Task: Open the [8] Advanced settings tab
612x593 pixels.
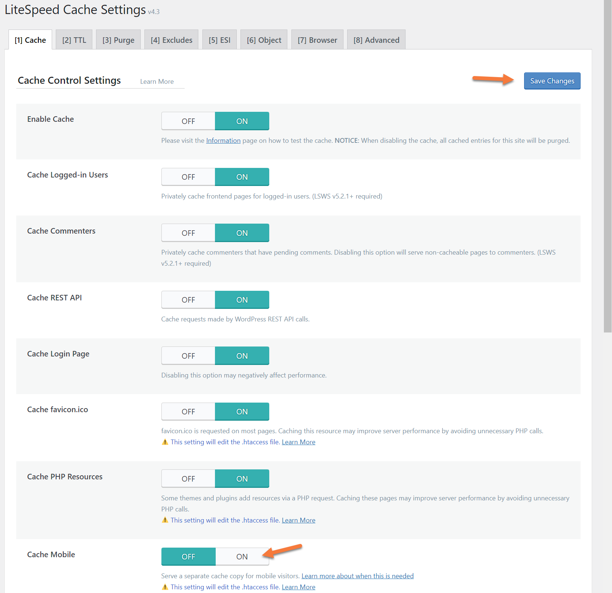Action: tap(376, 40)
